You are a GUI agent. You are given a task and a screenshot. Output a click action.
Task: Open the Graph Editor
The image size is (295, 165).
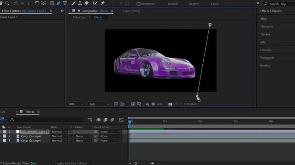pyautogui.click(x=121, y=120)
